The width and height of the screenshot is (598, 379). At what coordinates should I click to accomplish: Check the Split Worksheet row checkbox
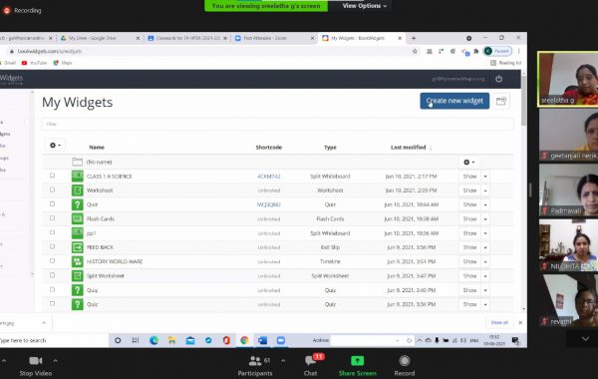click(52, 275)
